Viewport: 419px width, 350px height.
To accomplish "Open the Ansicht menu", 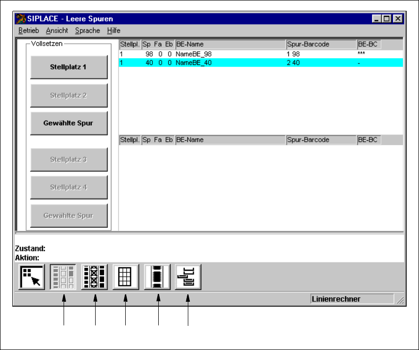I will click(57, 31).
